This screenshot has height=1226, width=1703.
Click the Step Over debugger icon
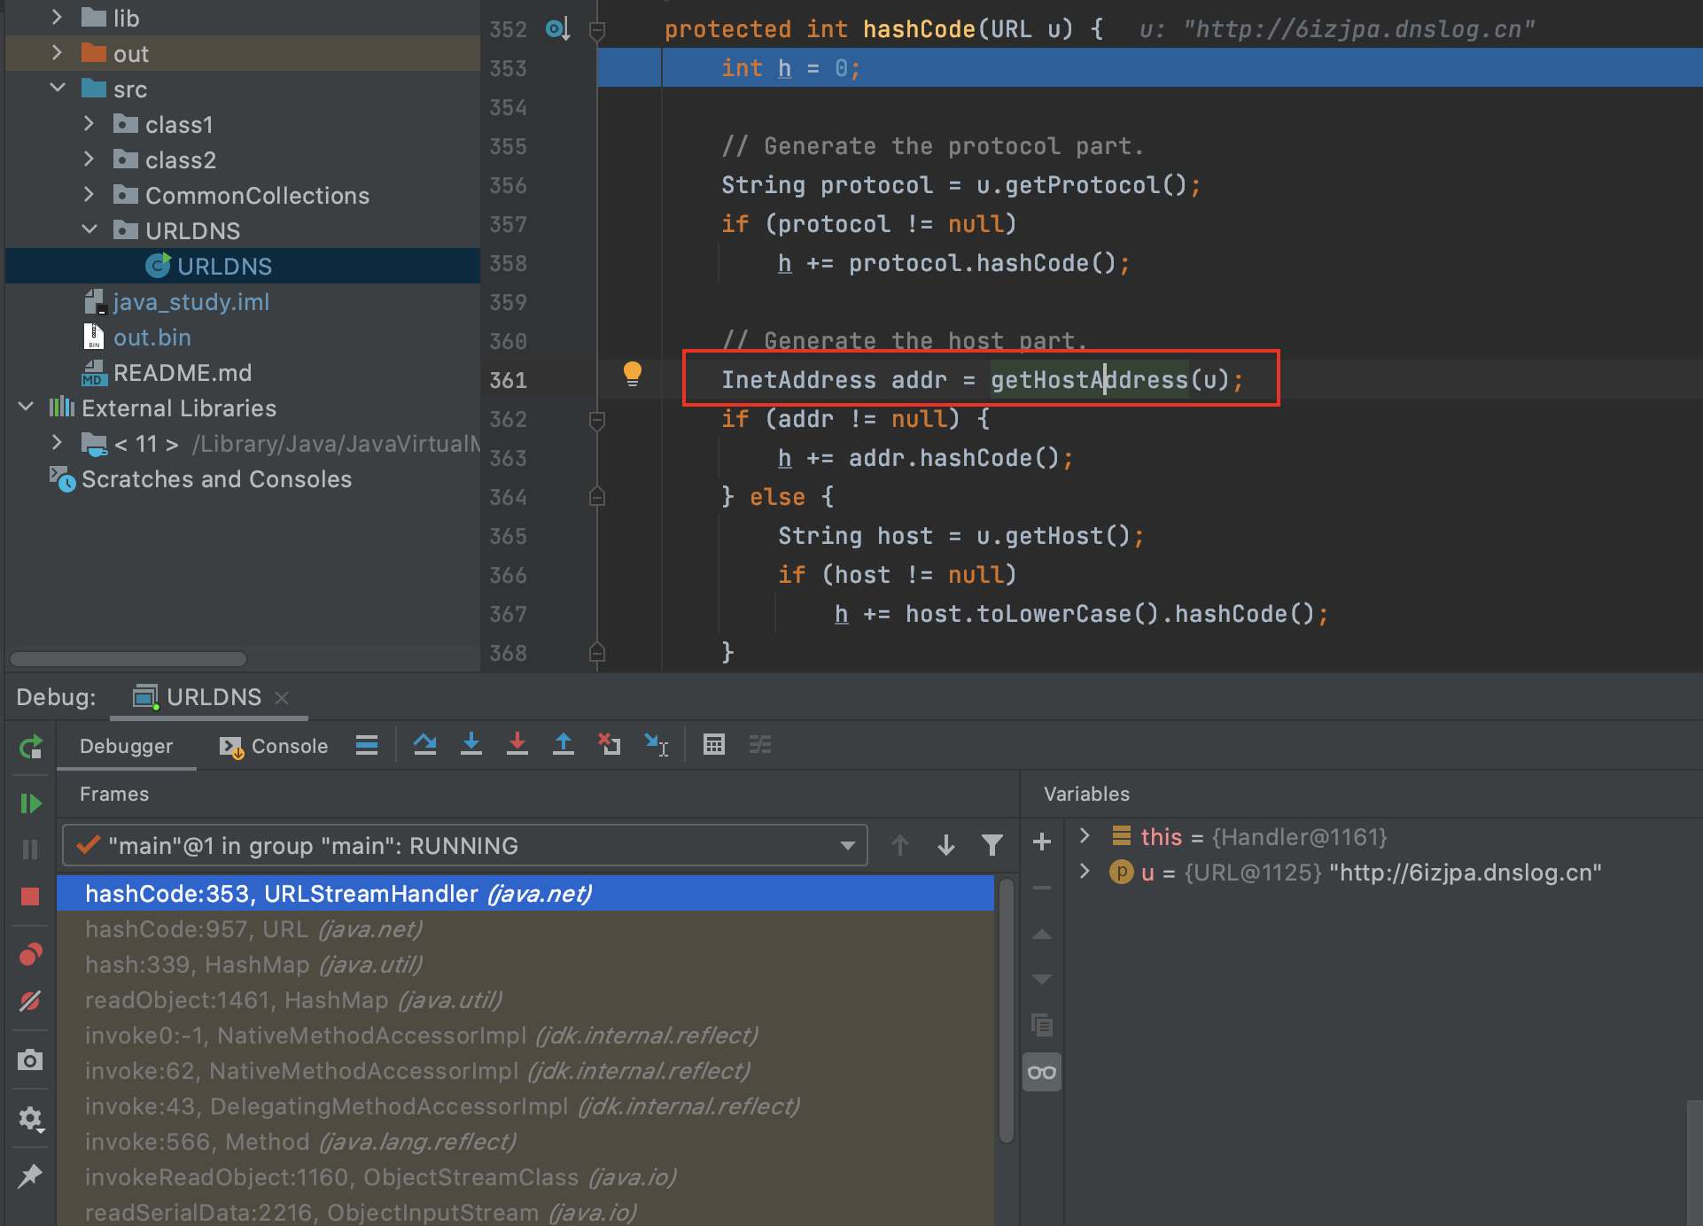[425, 744]
